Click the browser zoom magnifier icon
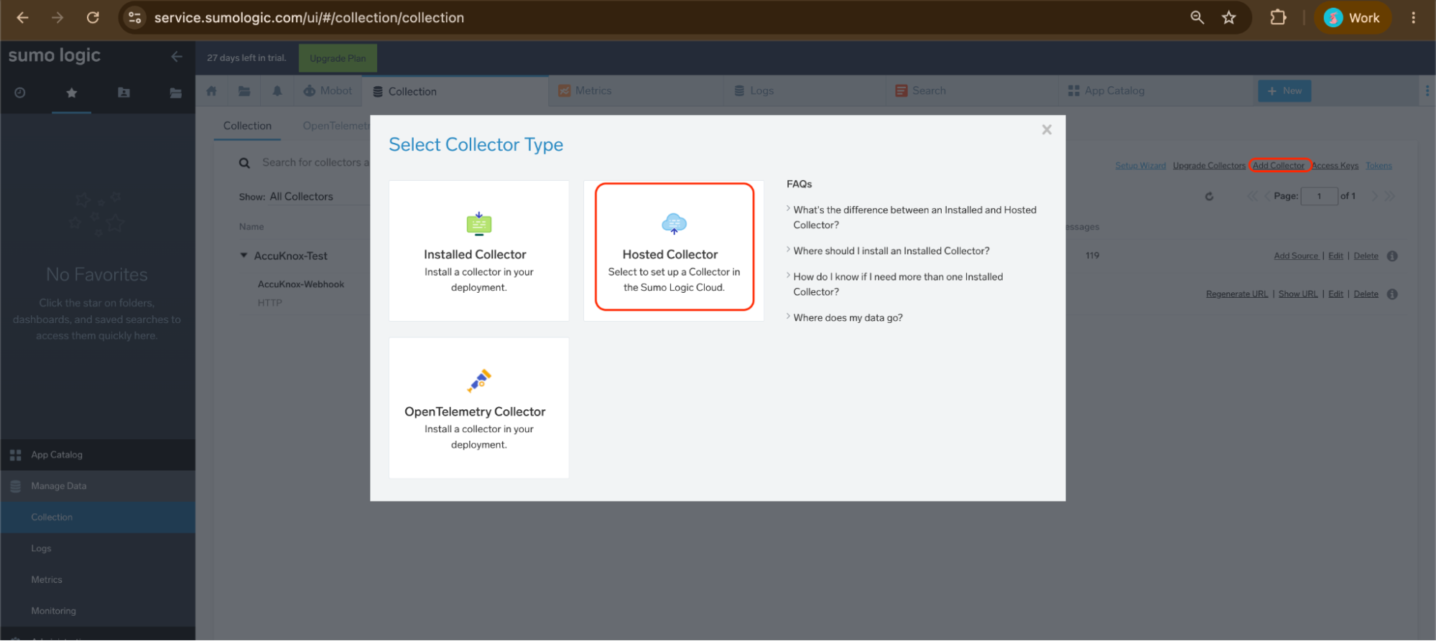The image size is (1436, 641). [1197, 17]
